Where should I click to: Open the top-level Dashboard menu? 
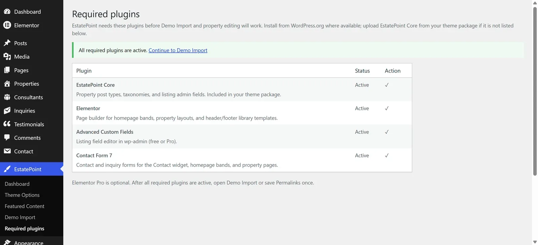point(32,12)
